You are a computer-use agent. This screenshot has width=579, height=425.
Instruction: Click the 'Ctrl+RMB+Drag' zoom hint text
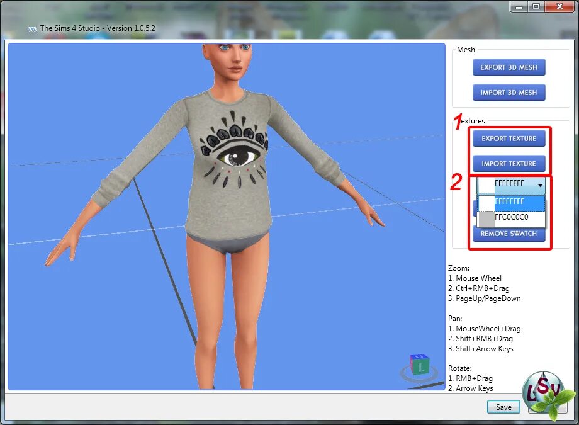(x=483, y=288)
